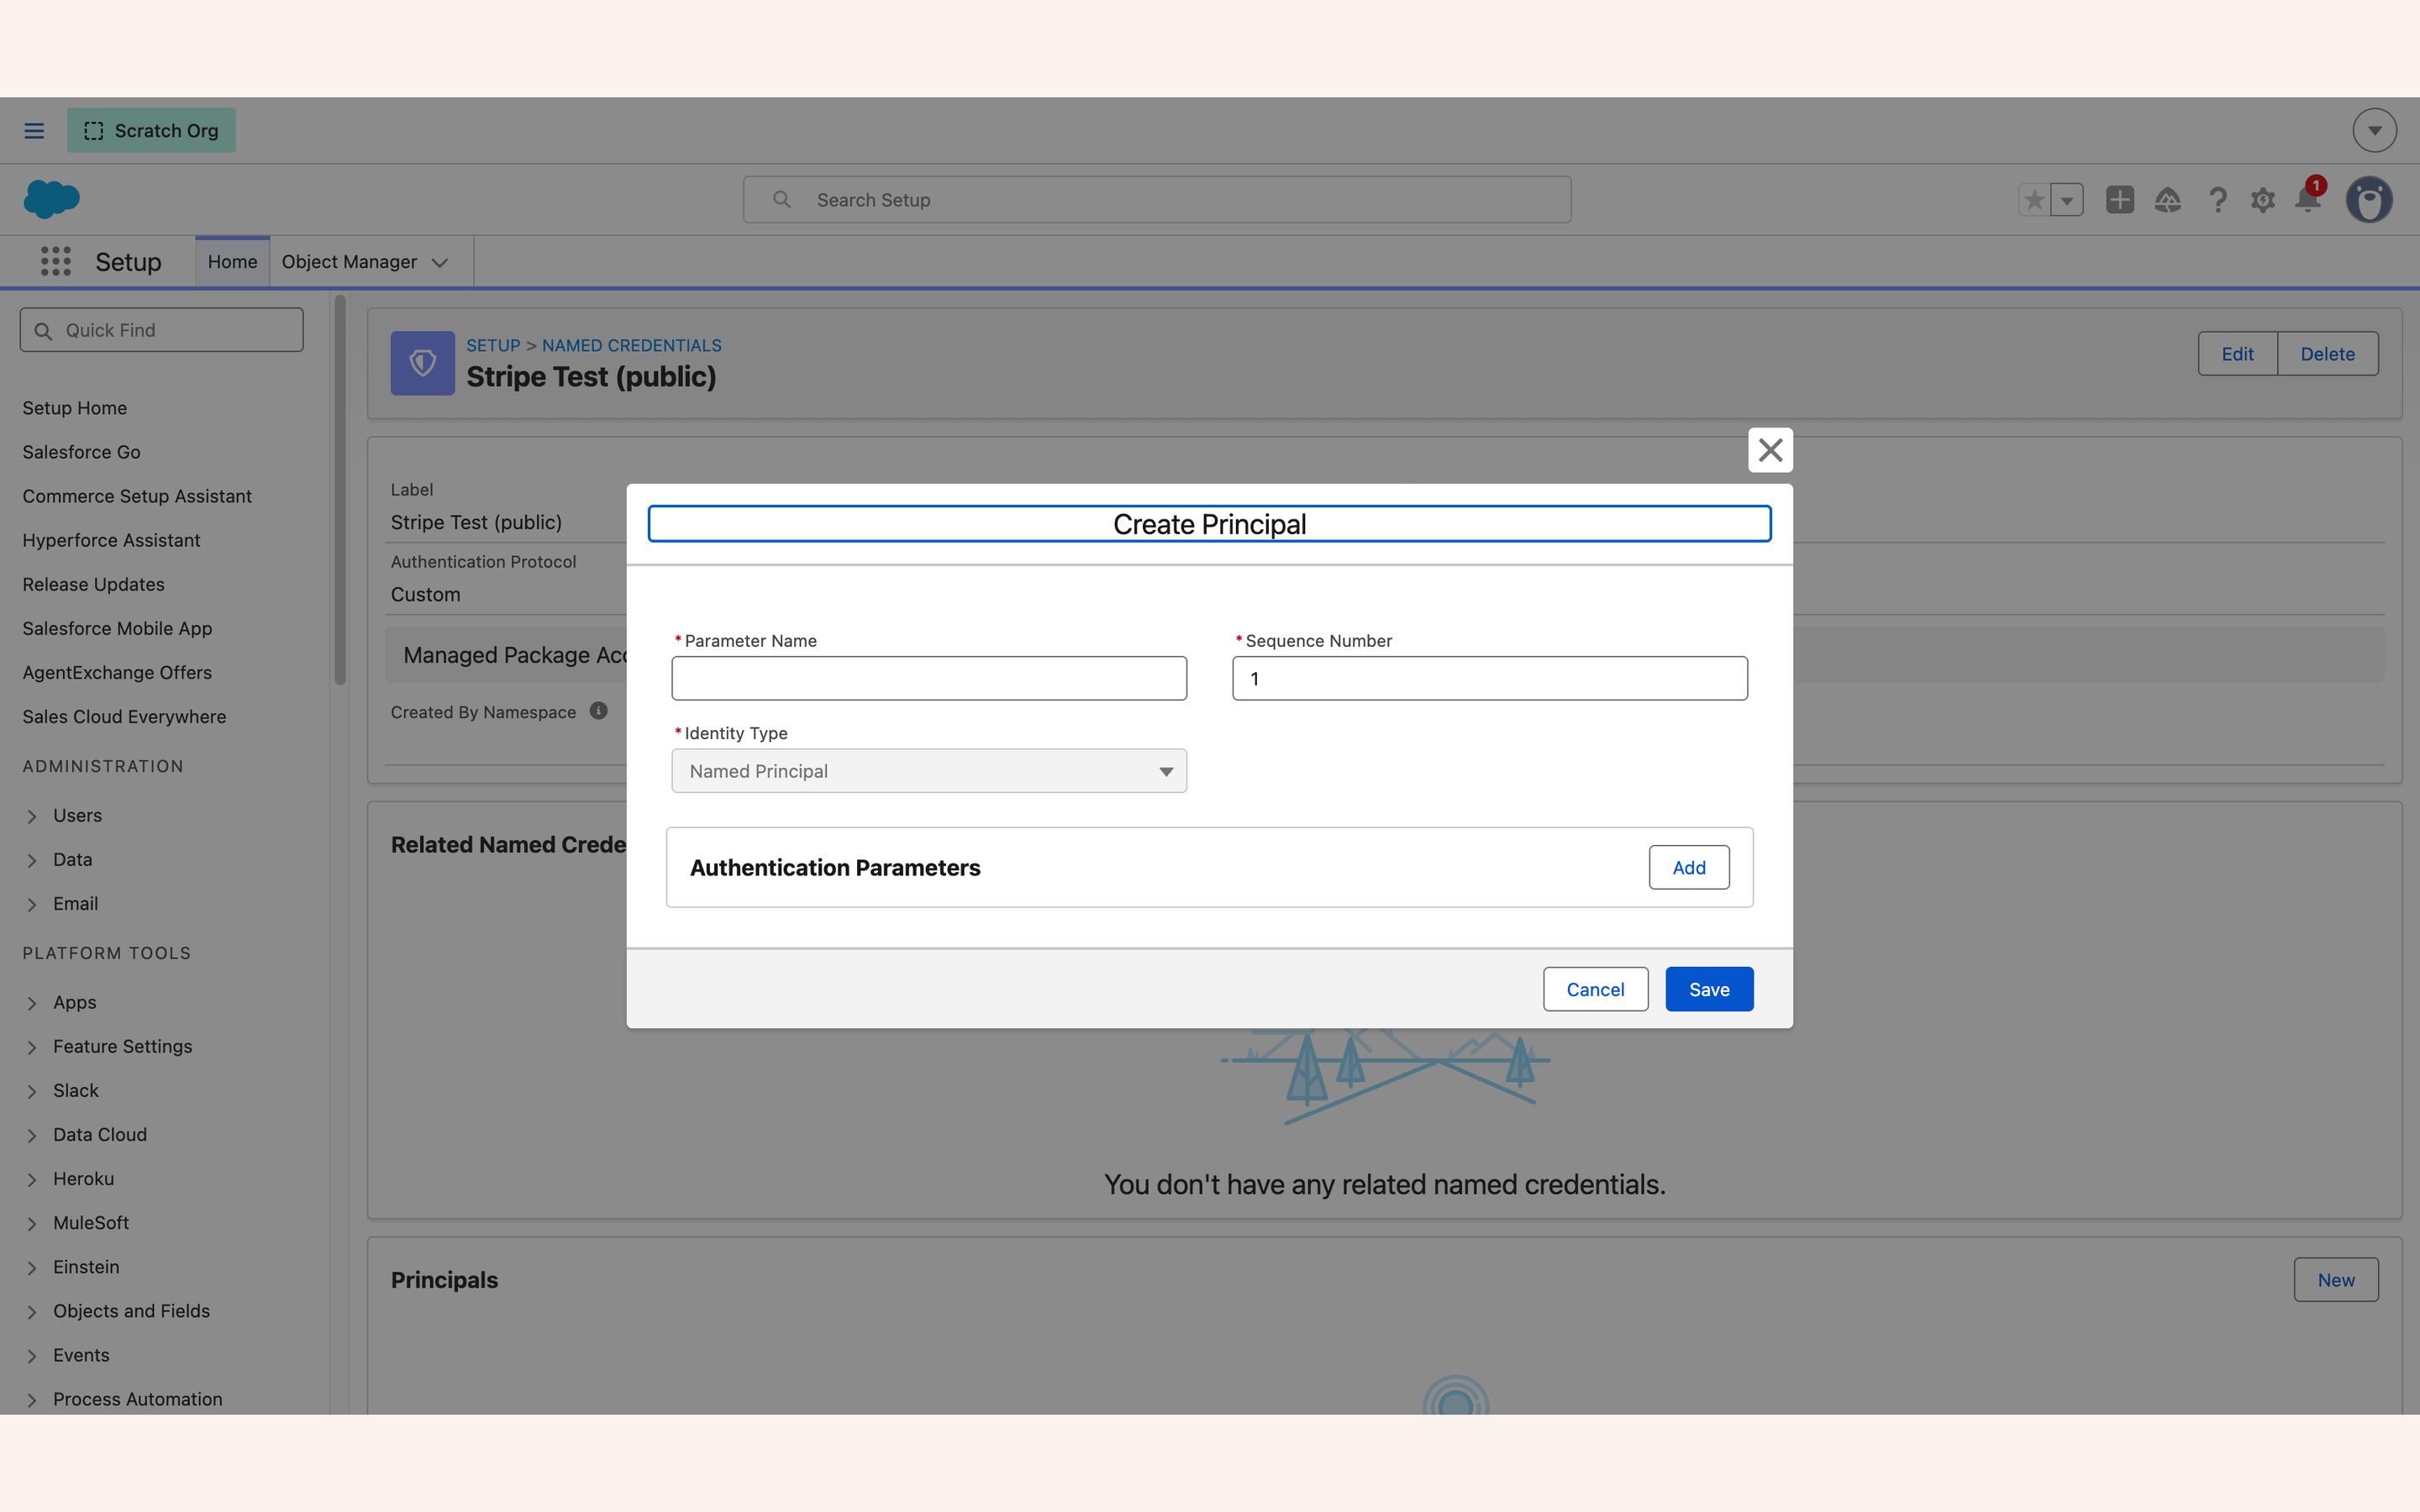Open Commerce Setup Assistant
This screenshot has height=1512, width=2420.
coord(137,496)
